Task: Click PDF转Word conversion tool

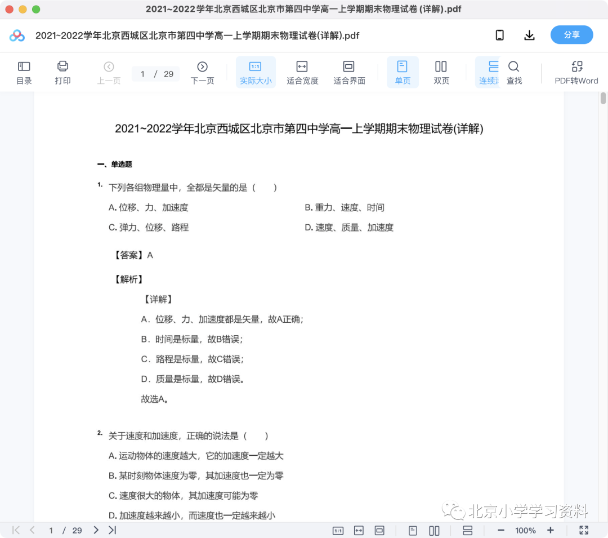Action: click(576, 73)
